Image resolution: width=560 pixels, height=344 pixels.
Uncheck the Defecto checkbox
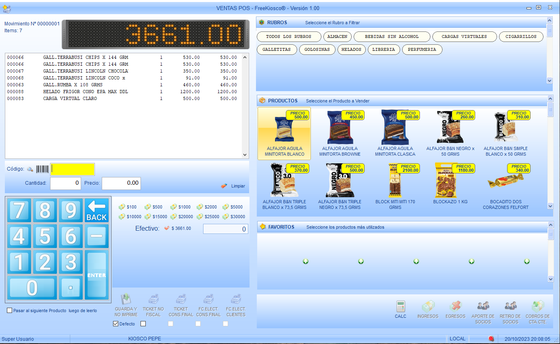pos(116,323)
